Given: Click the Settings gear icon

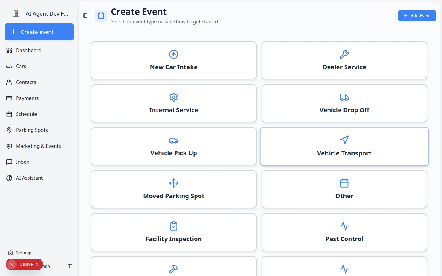Looking at the screenshot, I should click(10, 253).
